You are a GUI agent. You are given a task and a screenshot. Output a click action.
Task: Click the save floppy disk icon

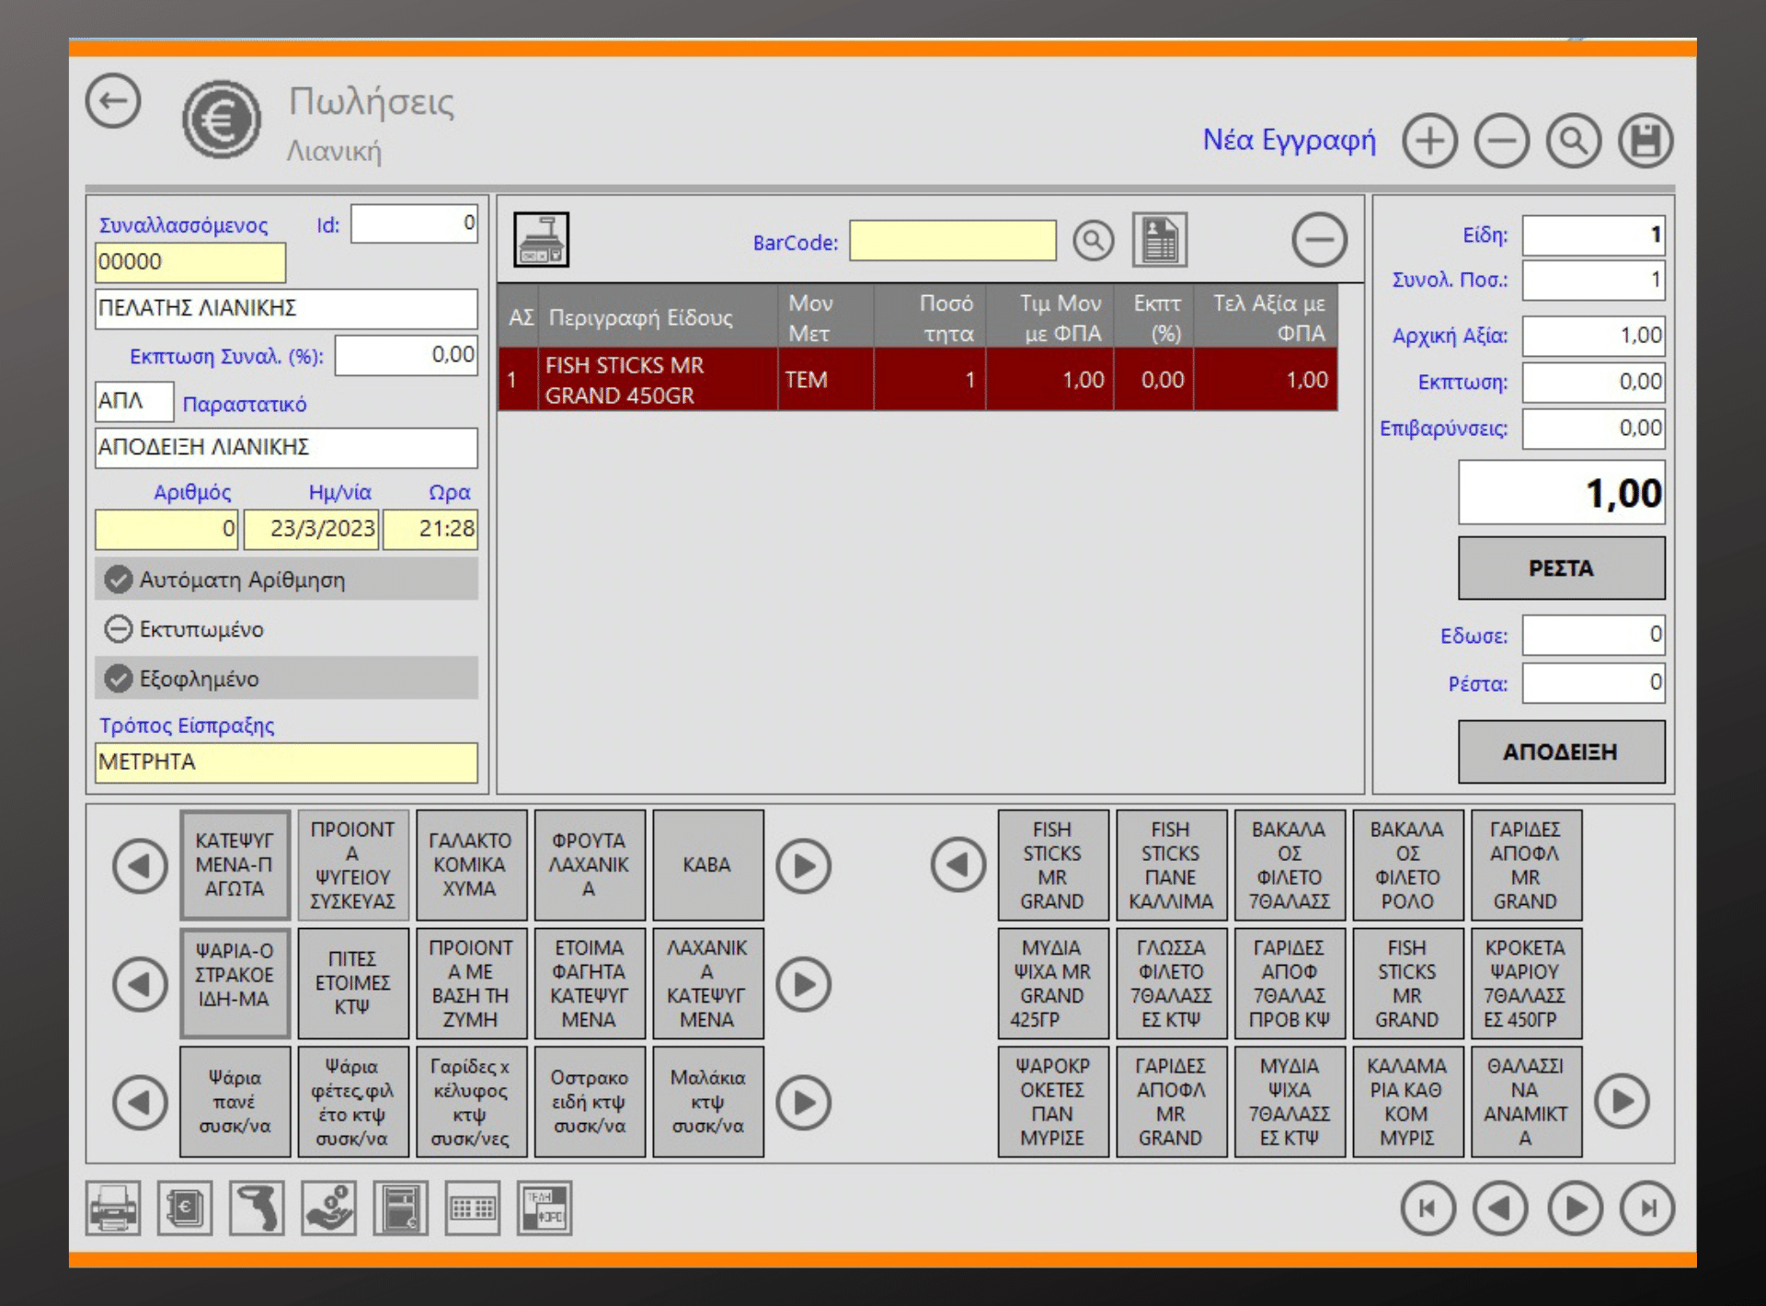(x=1646, y=142)
